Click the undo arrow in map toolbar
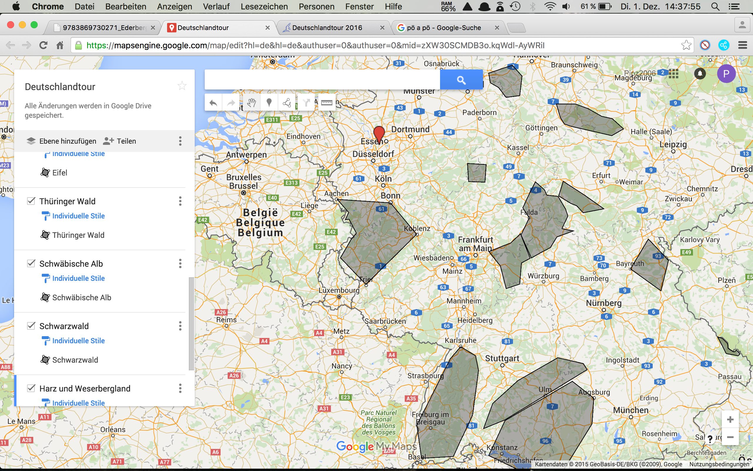This screenshot has width=753, height=471. 213,102
